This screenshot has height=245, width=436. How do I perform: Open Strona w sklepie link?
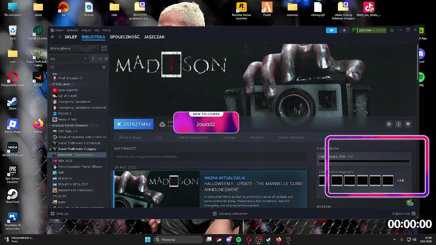130,137
